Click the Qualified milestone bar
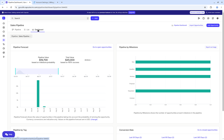 173,69
